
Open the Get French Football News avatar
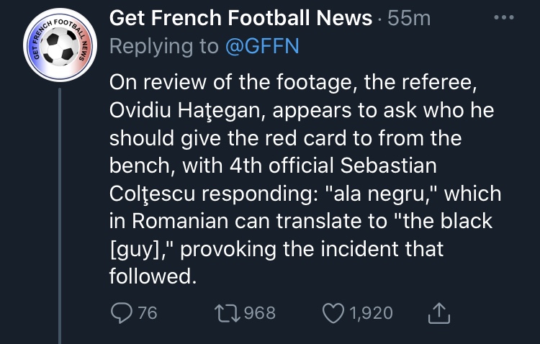(x=60, y=45)
